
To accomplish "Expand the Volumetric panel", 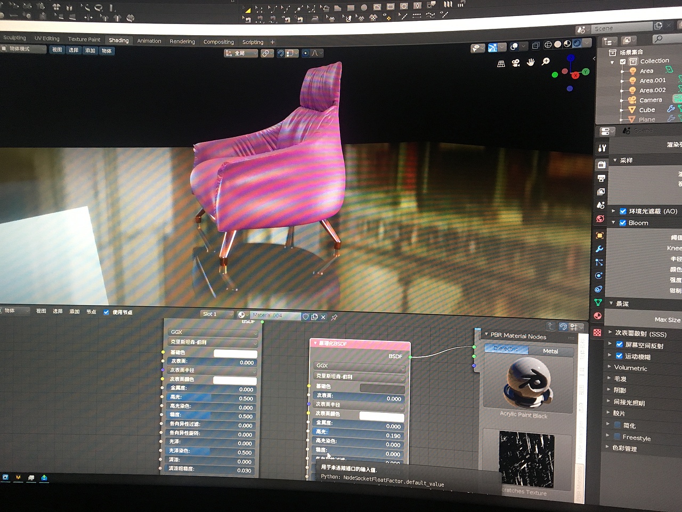I will pos(609,367).
